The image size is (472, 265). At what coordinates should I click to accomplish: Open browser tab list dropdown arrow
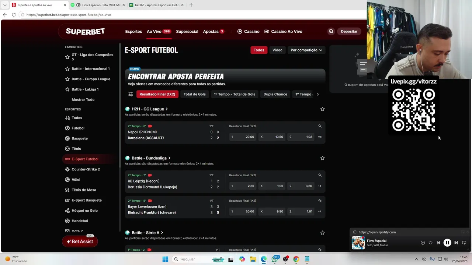[5, 5]
